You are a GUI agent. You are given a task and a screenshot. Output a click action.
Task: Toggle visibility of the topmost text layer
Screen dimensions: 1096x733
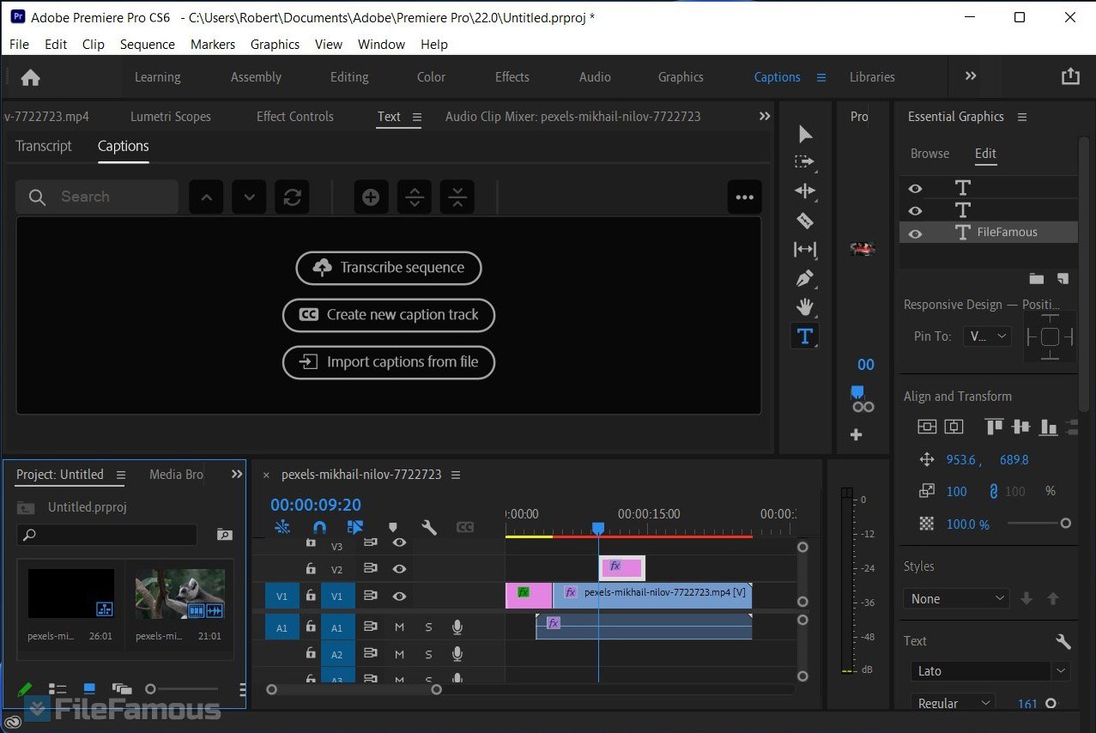pos(915,188)
